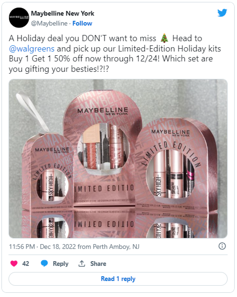Click the Reply text label
This screenshot has height=297, width=237.
tap(60, 263)
